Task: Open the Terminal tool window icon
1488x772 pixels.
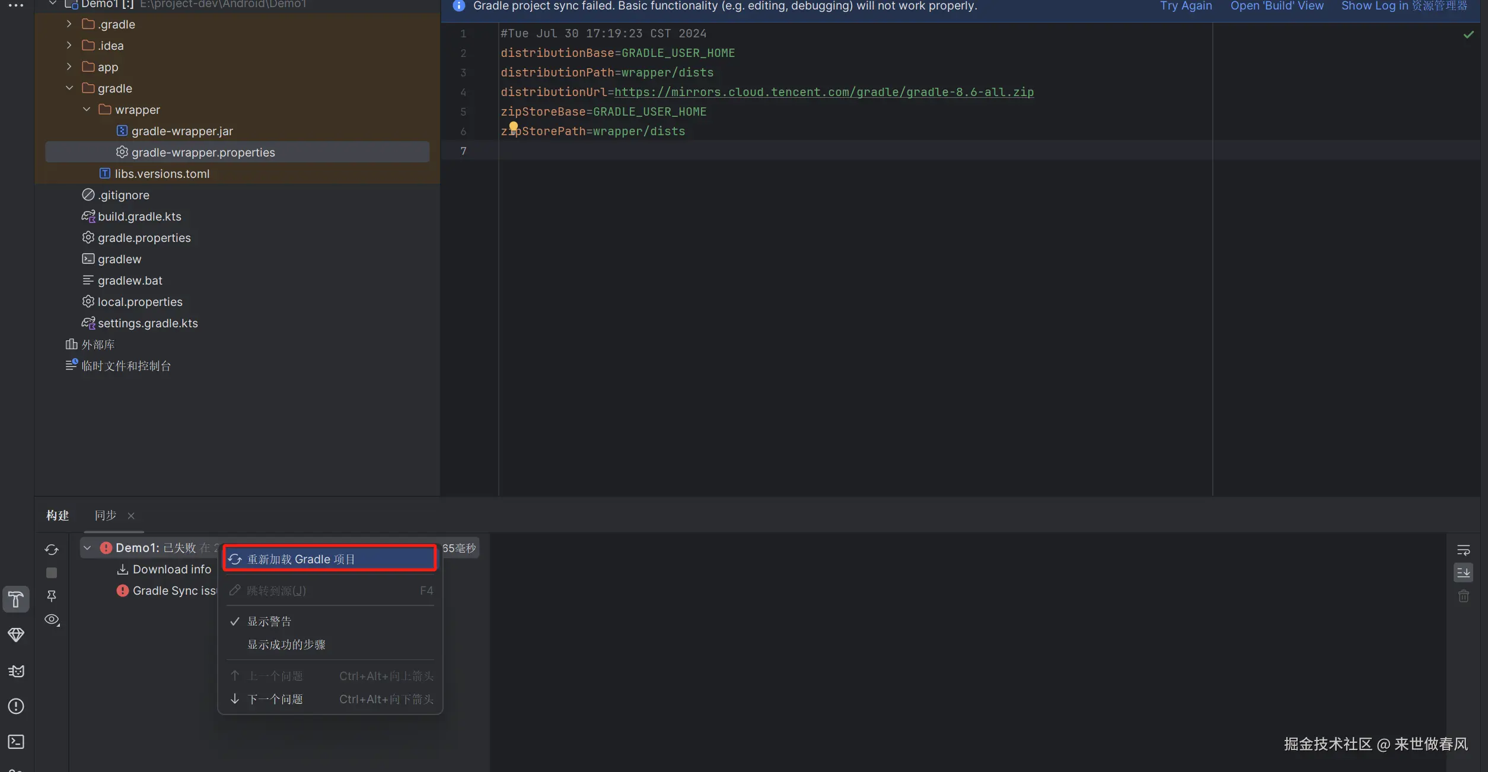Action: pyautogui.click(x=16, y=742)
